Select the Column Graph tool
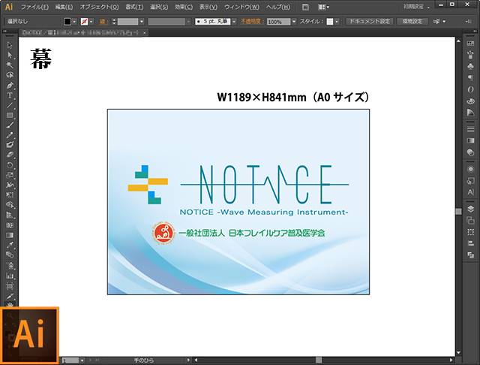This screenshot has width=480, height=365. pyautogui.click(x=10, y=276)
